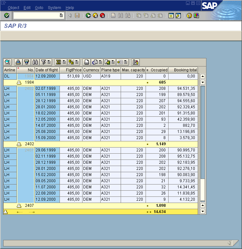The image size is (242, 249).
Task: Select the Max. capacity column header
Action: [133, 70]
